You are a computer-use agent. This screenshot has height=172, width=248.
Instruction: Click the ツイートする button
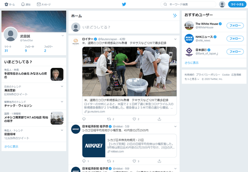point(237,5)
